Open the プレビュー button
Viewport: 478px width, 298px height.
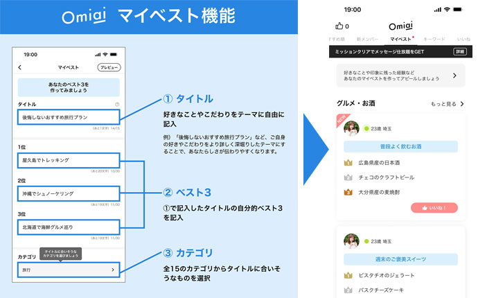point(109,67)
